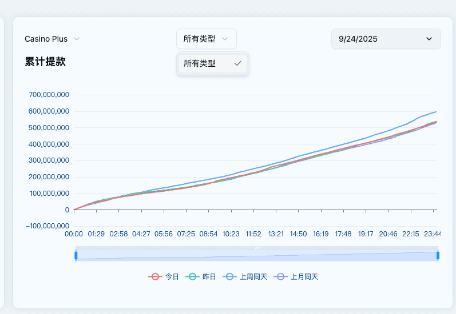
Task: Hide the 今日 series via legend label
Action: (x=172, y=276)
